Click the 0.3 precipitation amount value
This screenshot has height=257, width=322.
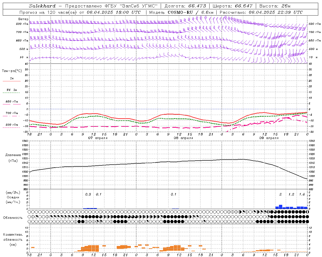(x=88, y=195)
